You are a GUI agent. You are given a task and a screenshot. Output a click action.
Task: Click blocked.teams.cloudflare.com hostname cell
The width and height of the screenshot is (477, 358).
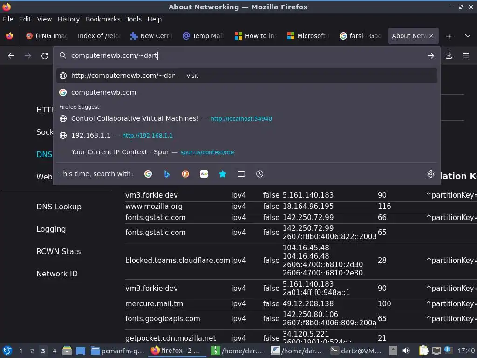[177, 260]
